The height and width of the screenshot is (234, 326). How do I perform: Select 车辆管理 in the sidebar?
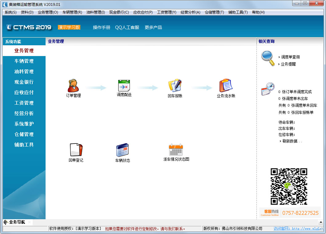pos(24,61)
